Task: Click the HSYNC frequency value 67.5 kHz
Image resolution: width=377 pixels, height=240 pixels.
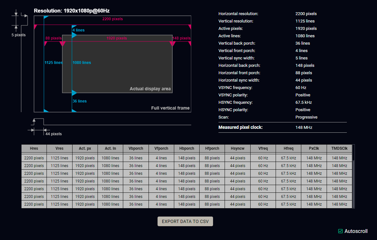Action: click(304, 102)
